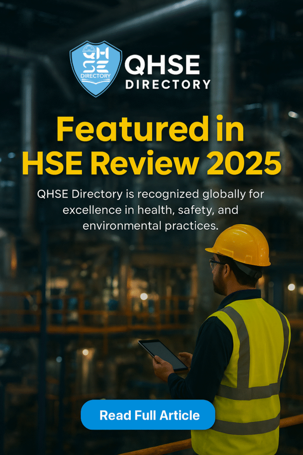Click the 'environmental practices.' text line

pyautogui.click(x=151, y=225)
